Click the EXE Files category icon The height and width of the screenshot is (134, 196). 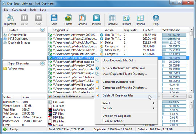50,102
